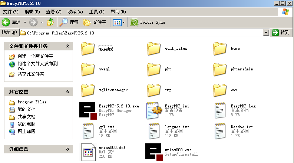294x163 pixels.
Task: Select the mysql folder icon
Action: pyautogui.click(x=88, y=69)
